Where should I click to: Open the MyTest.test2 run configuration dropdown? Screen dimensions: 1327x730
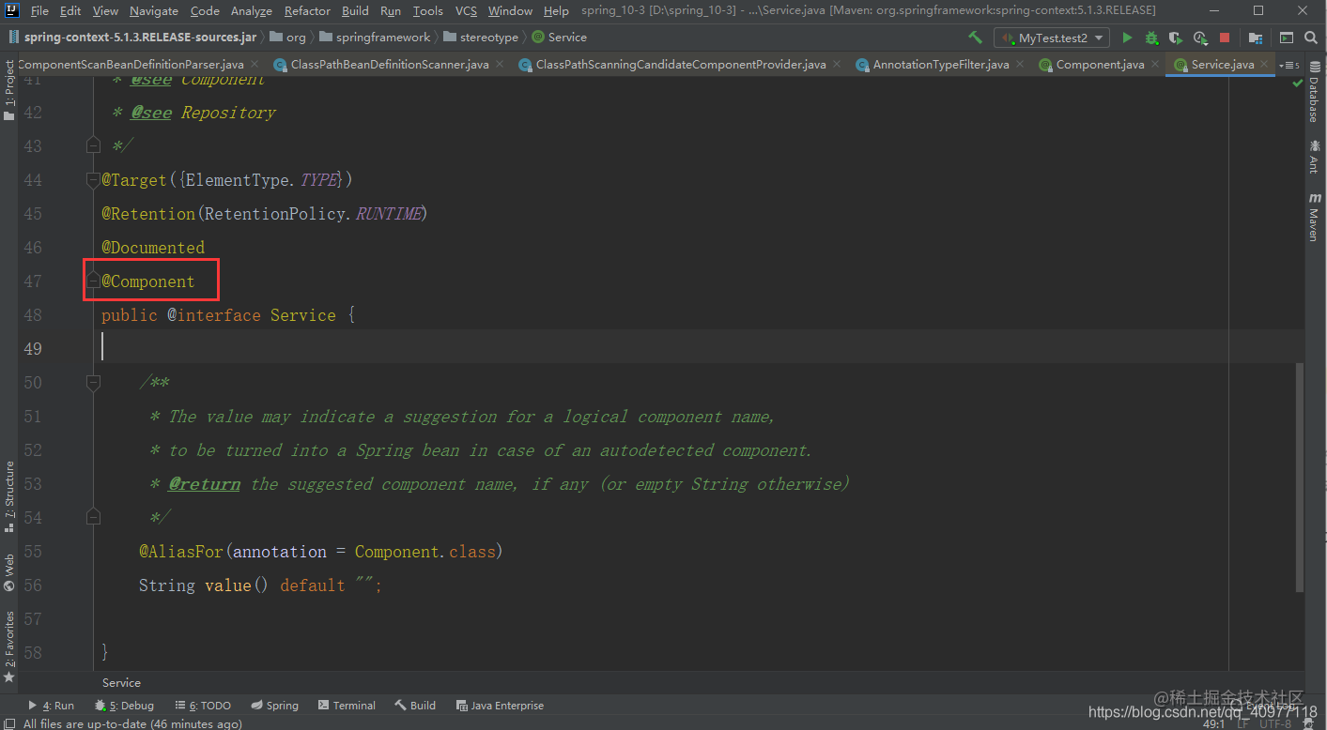pos(1052,38)
